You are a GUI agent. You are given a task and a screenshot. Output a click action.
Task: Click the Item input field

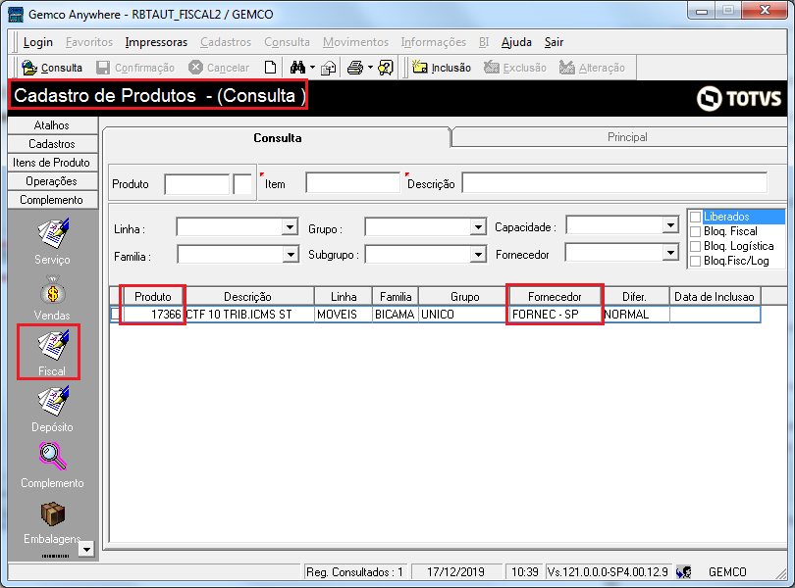352,183
